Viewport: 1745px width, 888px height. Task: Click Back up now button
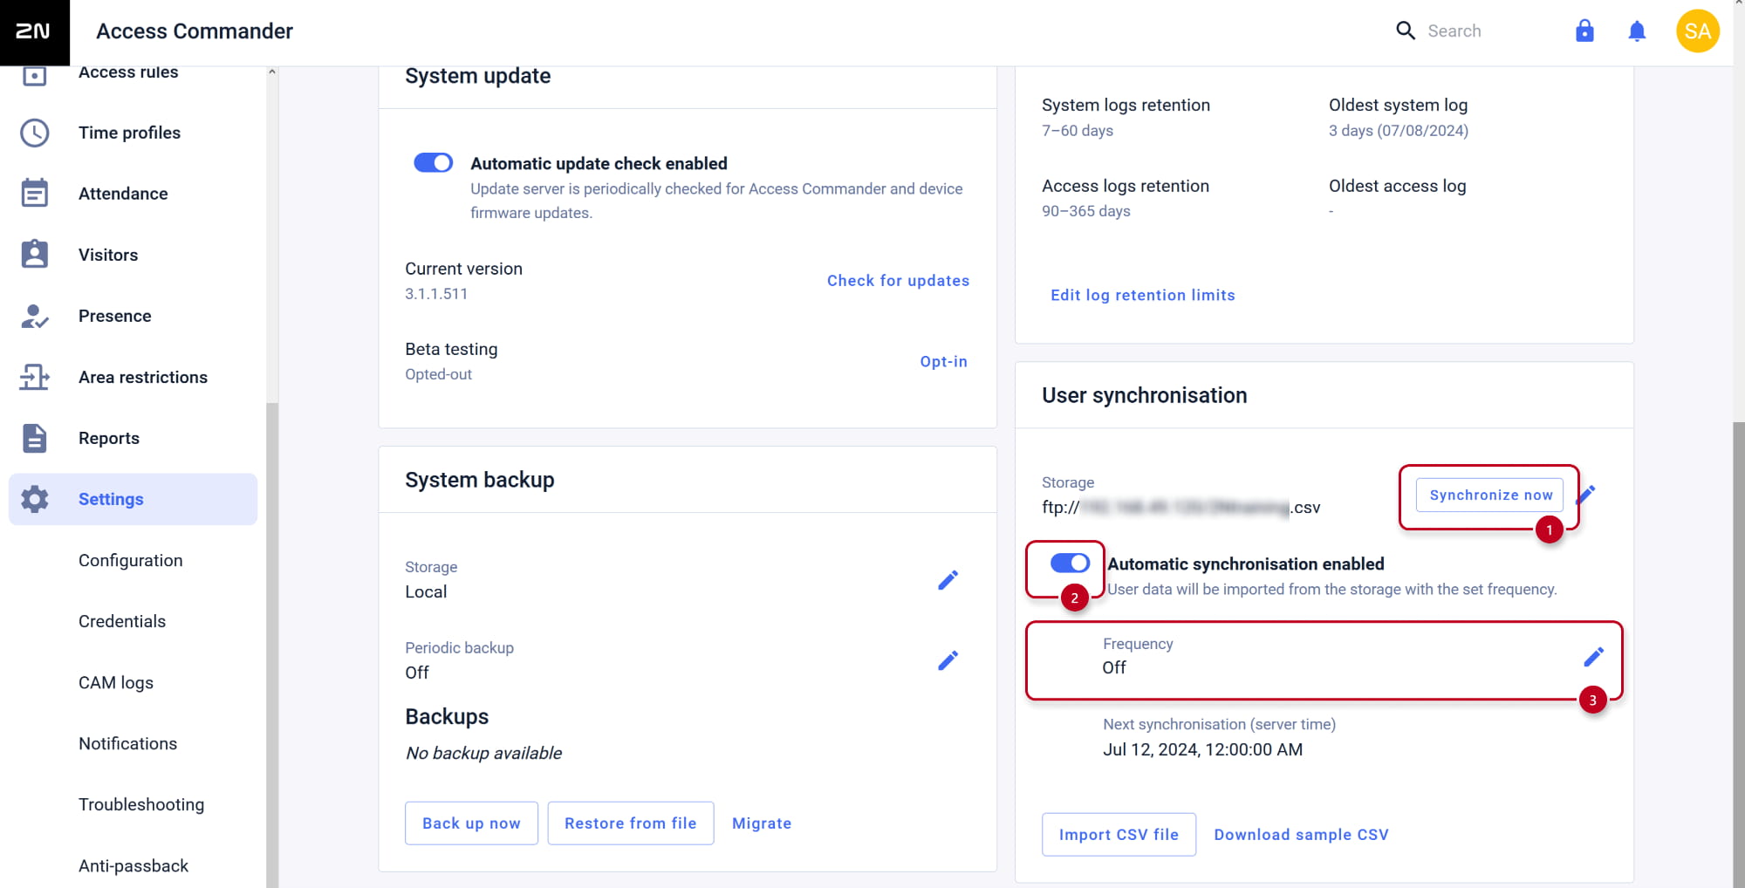pos(471,823)
